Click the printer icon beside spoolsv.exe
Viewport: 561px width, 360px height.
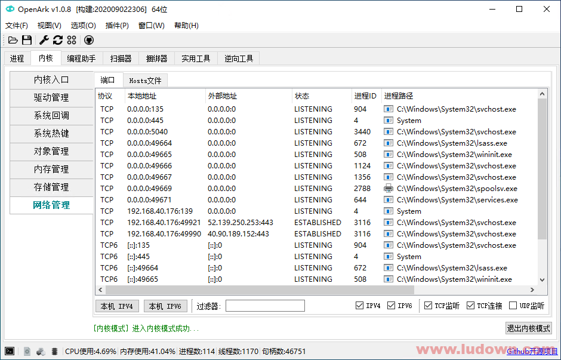click(388, 188)
